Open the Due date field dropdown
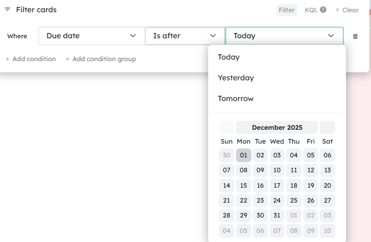Screen dimensions: 371x242 point(91,36)
